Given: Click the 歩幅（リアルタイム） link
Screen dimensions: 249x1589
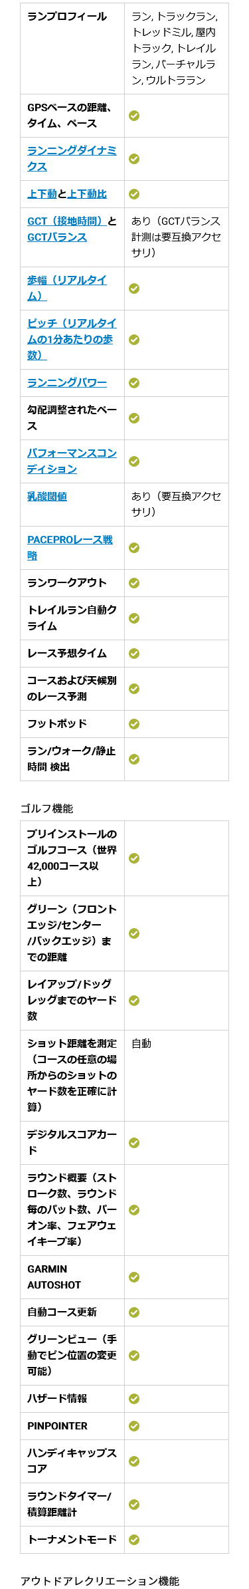Looking at the screenshot, I should tap(67, 289).
